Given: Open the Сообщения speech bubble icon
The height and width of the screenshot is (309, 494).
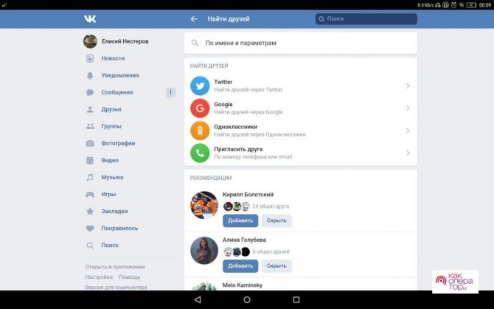Looking at the screenshot, I should coord(90,92).
